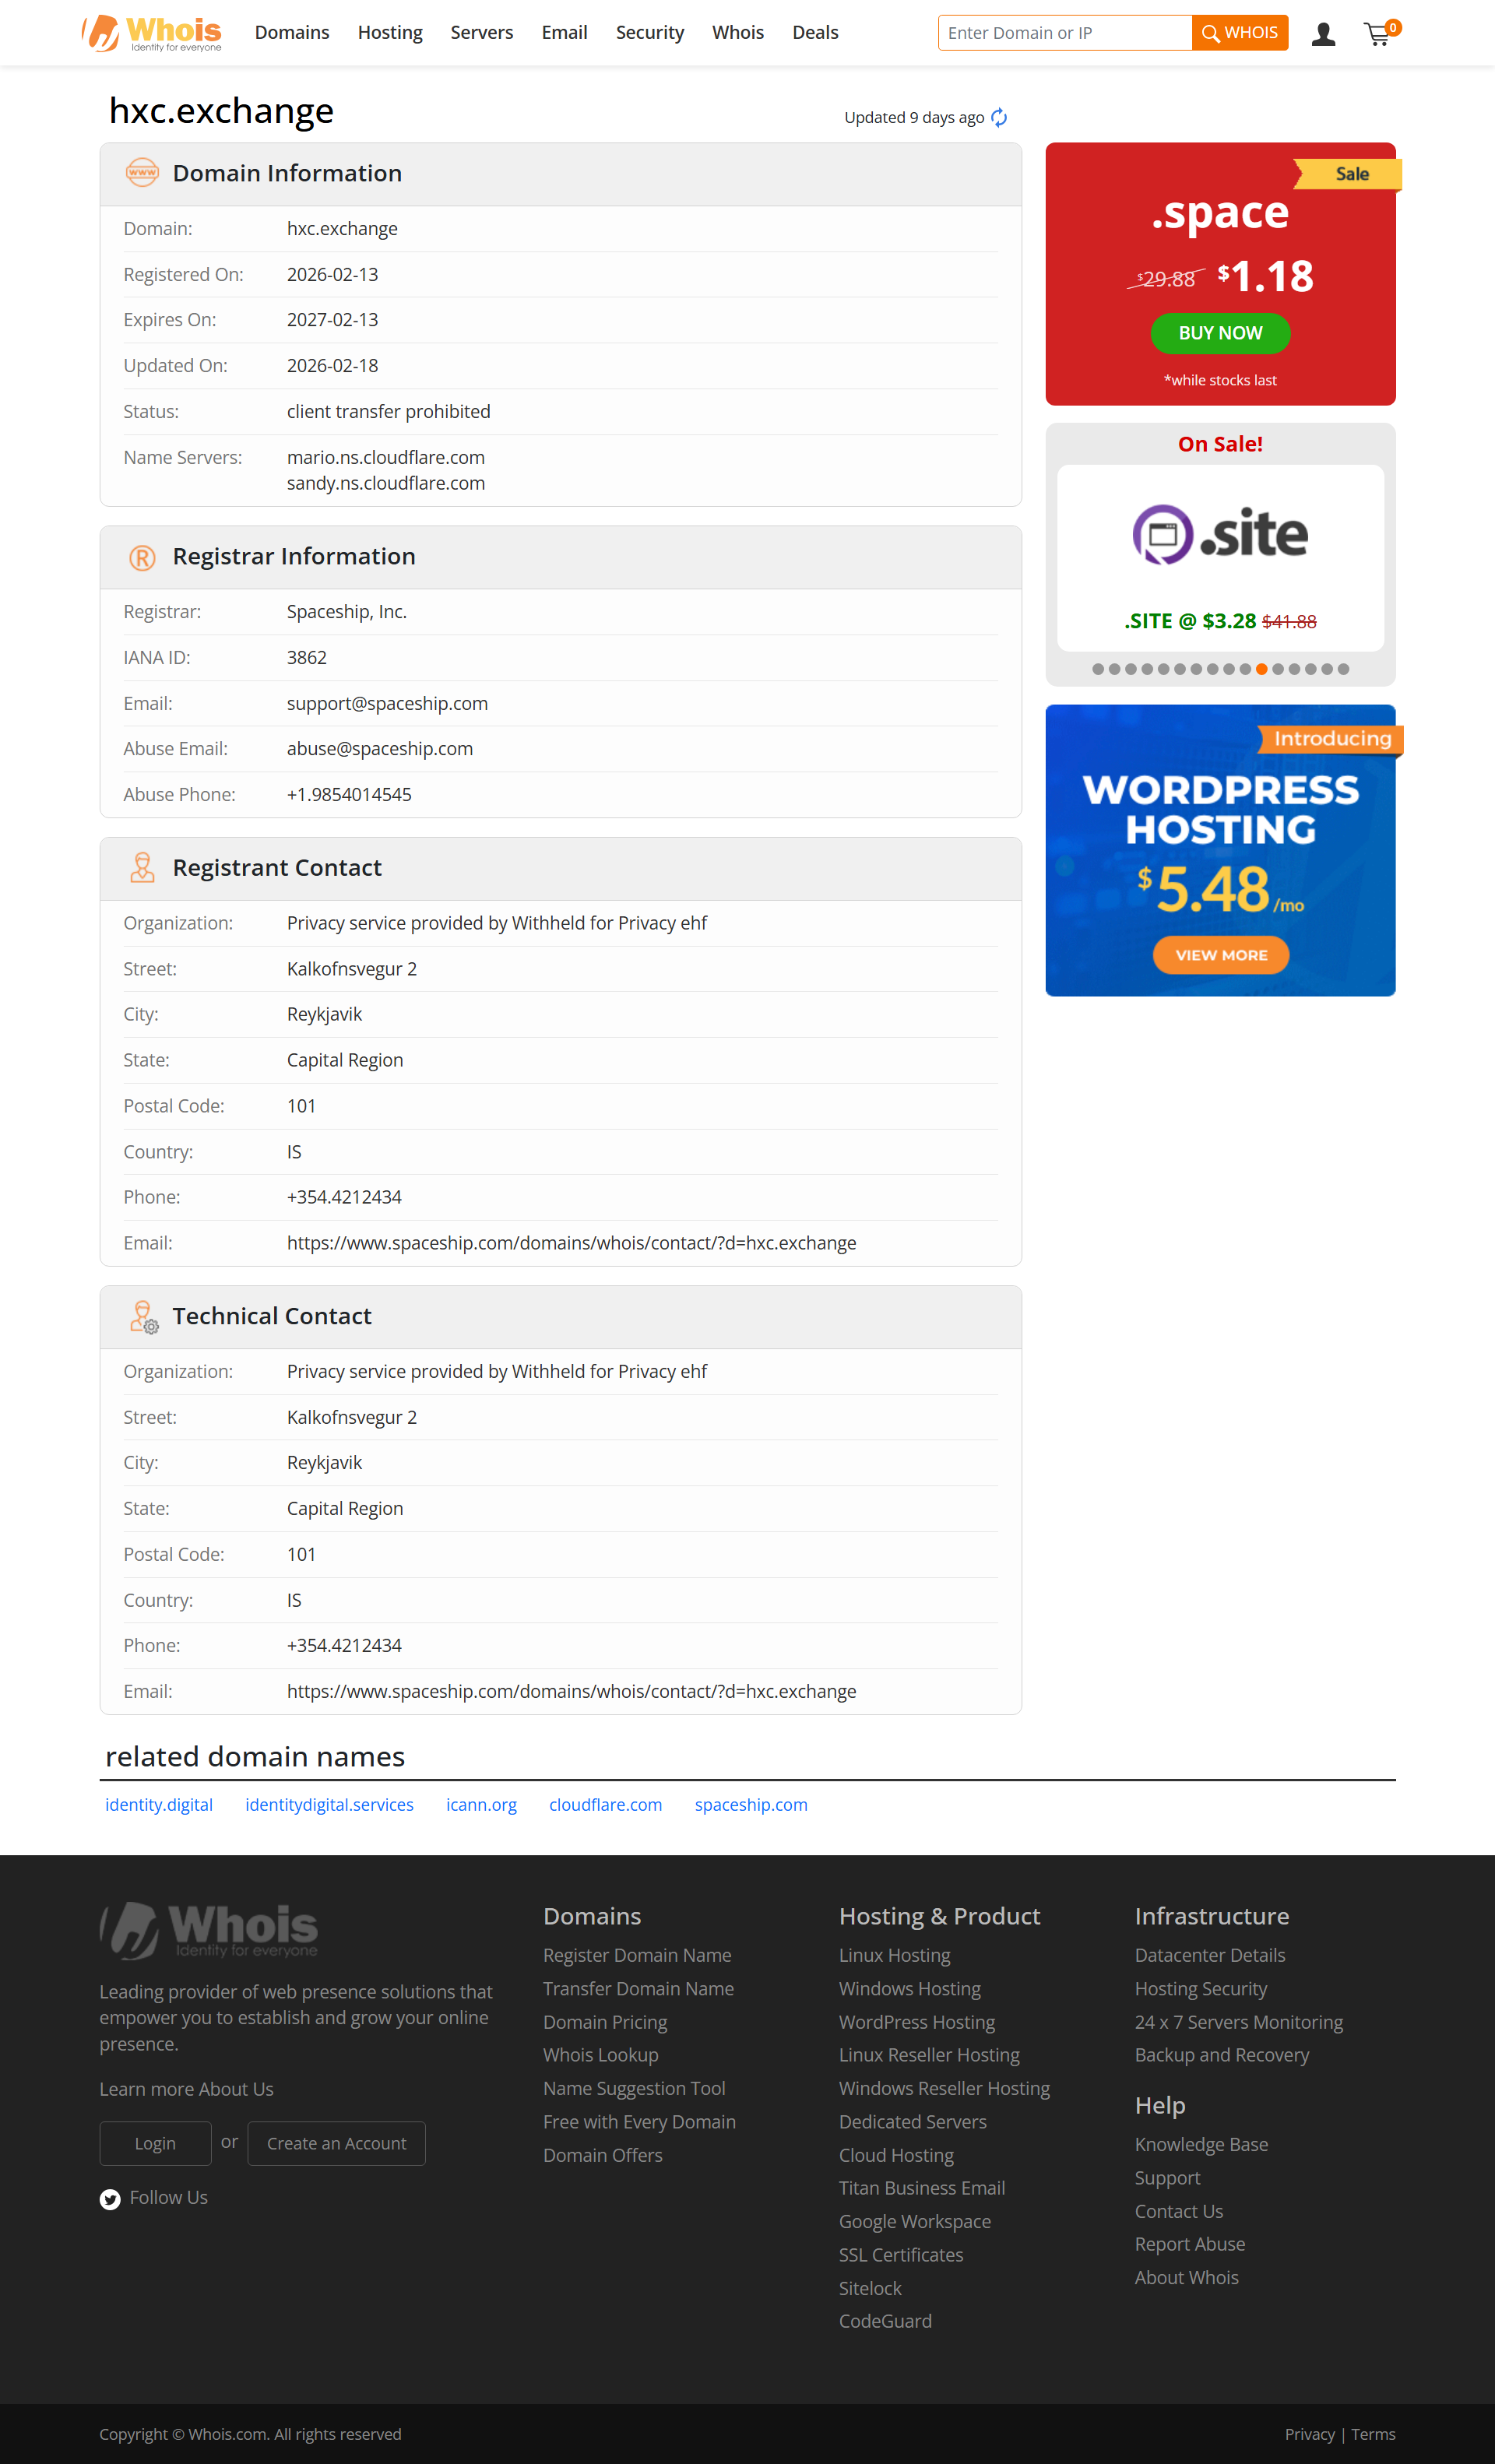Open spaceship.com related domain
Image resolution: width=1495 pixels, height=2464 pixels.
[x=751, y=1805]
